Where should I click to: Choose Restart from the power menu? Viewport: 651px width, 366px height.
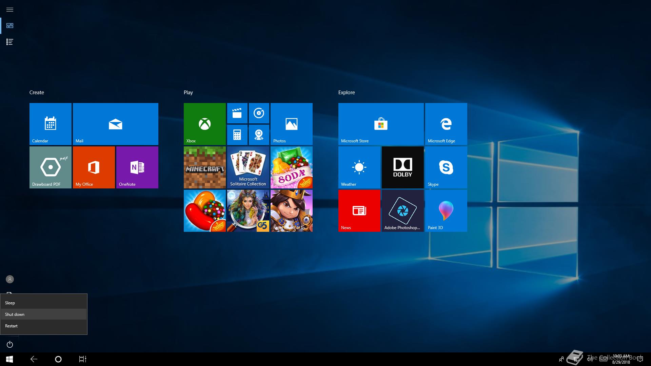click(44, 326)
